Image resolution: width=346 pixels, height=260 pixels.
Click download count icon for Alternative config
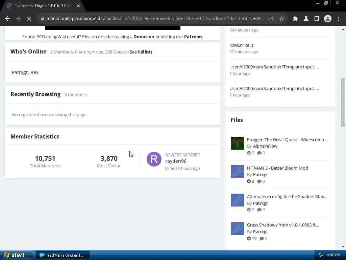(x=249, y=210)
